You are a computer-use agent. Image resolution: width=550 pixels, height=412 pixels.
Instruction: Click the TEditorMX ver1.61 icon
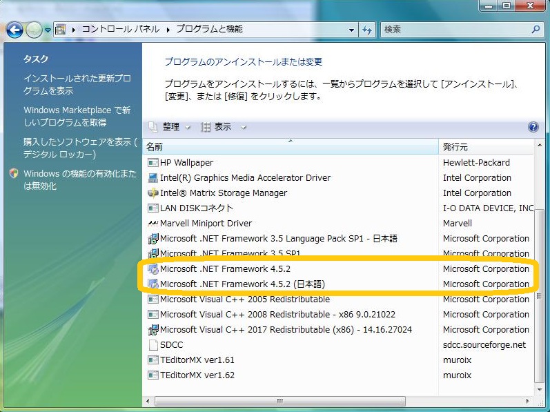[153, 360]
